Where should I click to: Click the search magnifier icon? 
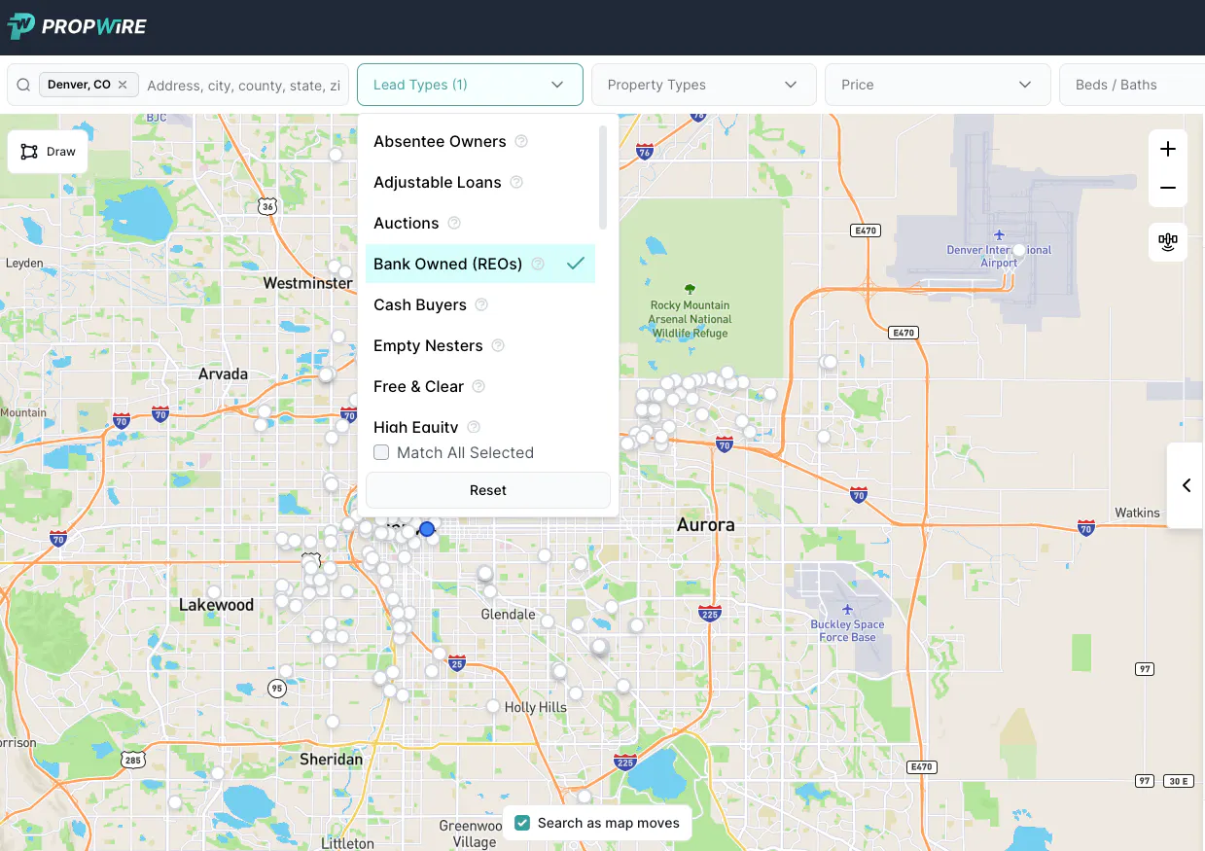click(x=22, y=85)
